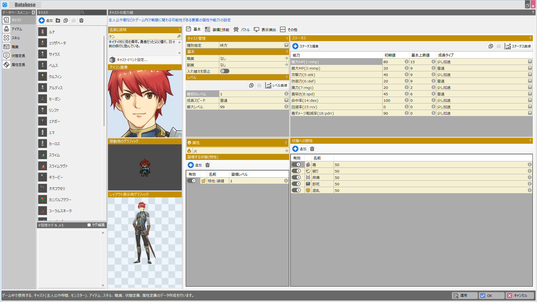
Task: Toggle the 毒 resistance enabled switch
Action: 296,165
